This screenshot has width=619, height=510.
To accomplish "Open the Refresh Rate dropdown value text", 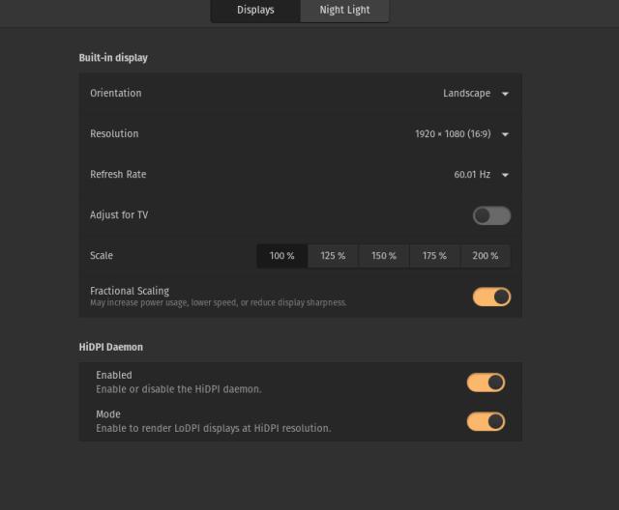I will (472, 175).
